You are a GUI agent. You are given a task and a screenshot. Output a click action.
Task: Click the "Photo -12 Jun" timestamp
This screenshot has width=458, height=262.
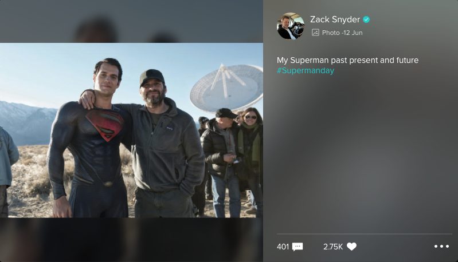click(342, 33)
